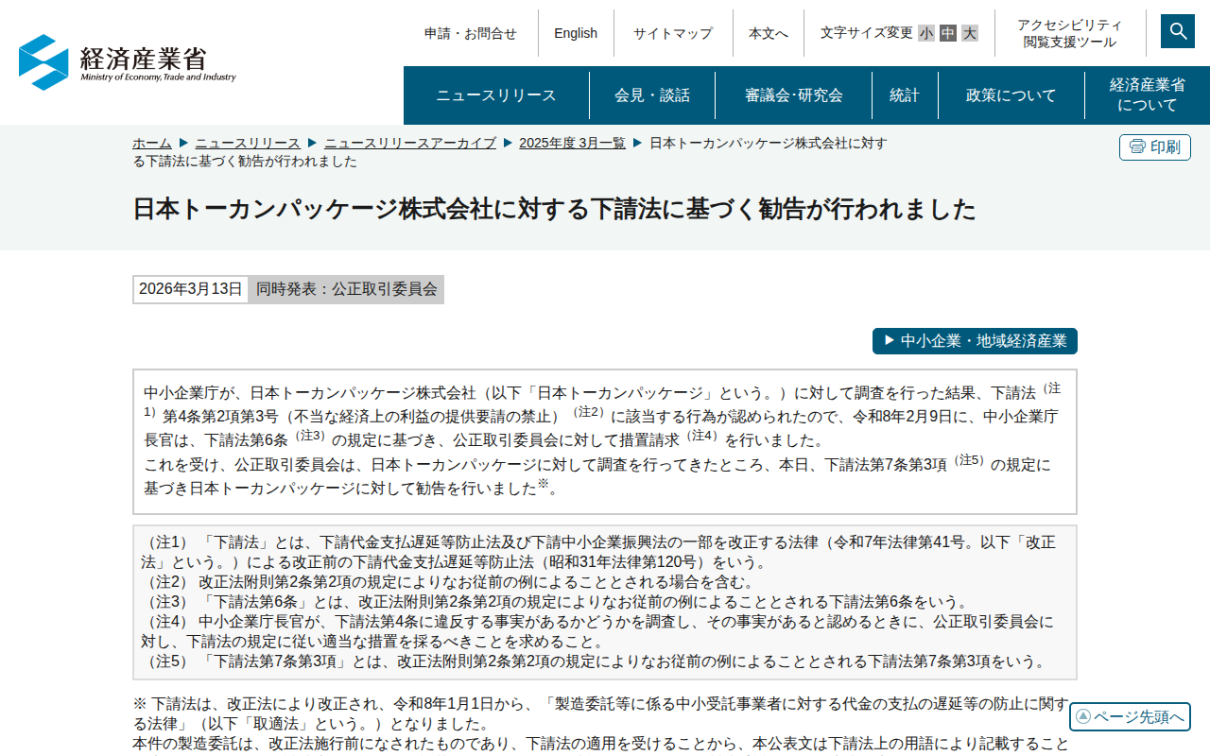Click the date 2026年3月13日
Viewport: 1210px width, 756px height.
191,289
